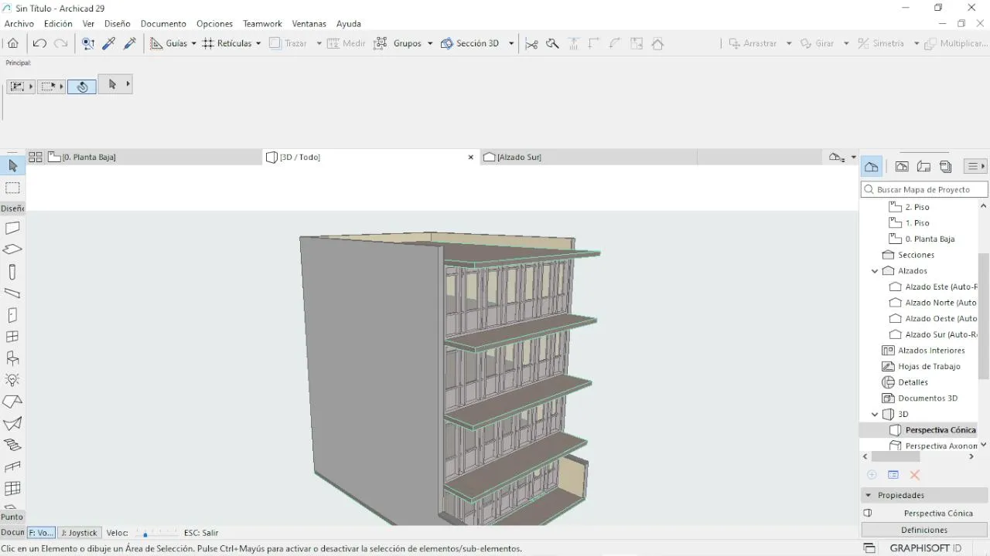Collapse the 3D tree node
Viewport: 990px width, 556px height.
click(x=875, y=414)
